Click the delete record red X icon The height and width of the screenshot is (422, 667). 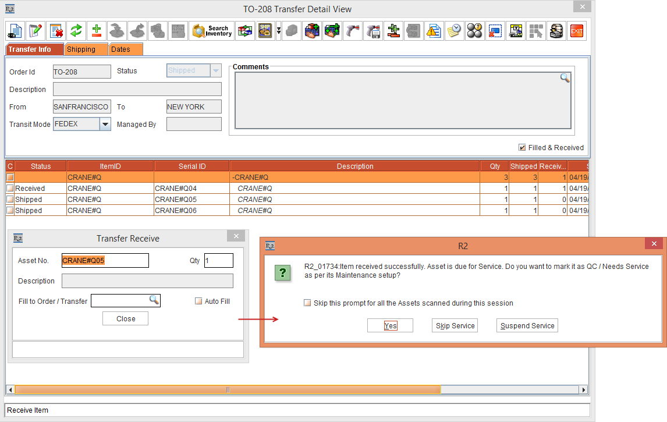pyautogui.click(x=56, y=31)
